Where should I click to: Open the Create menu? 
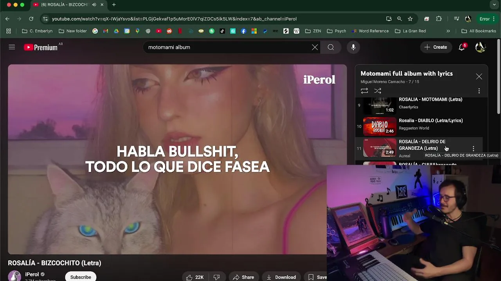coord(436,47)
